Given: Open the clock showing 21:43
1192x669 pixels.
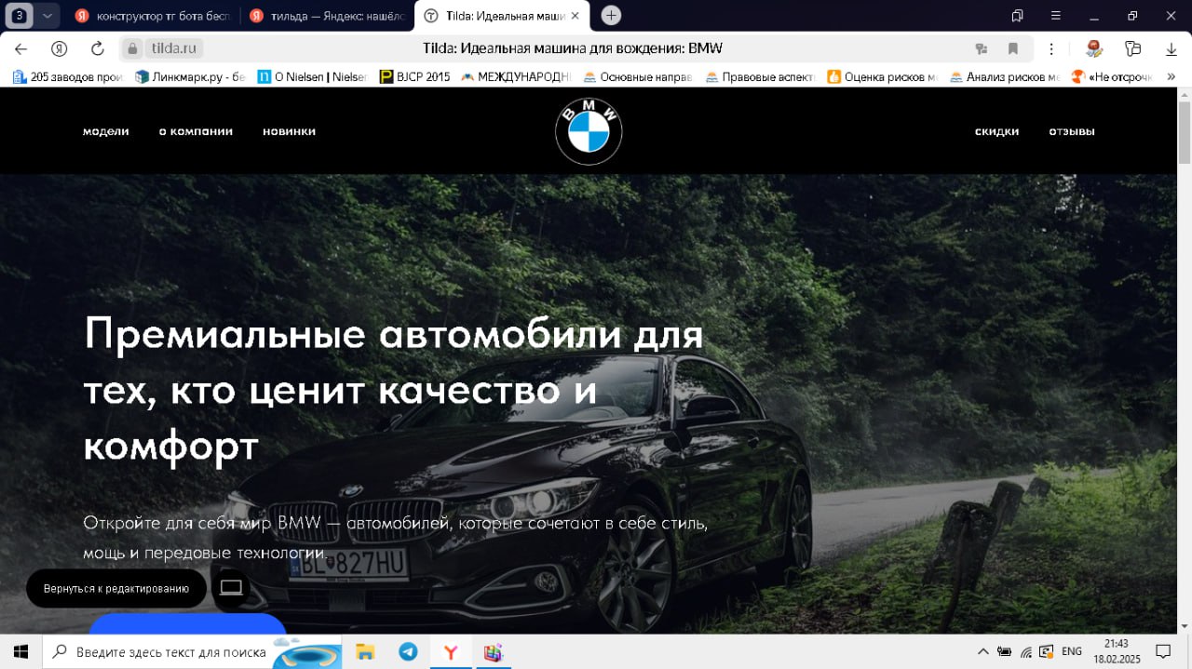Looking at the screenshot, I should (x=1116, y=651).
